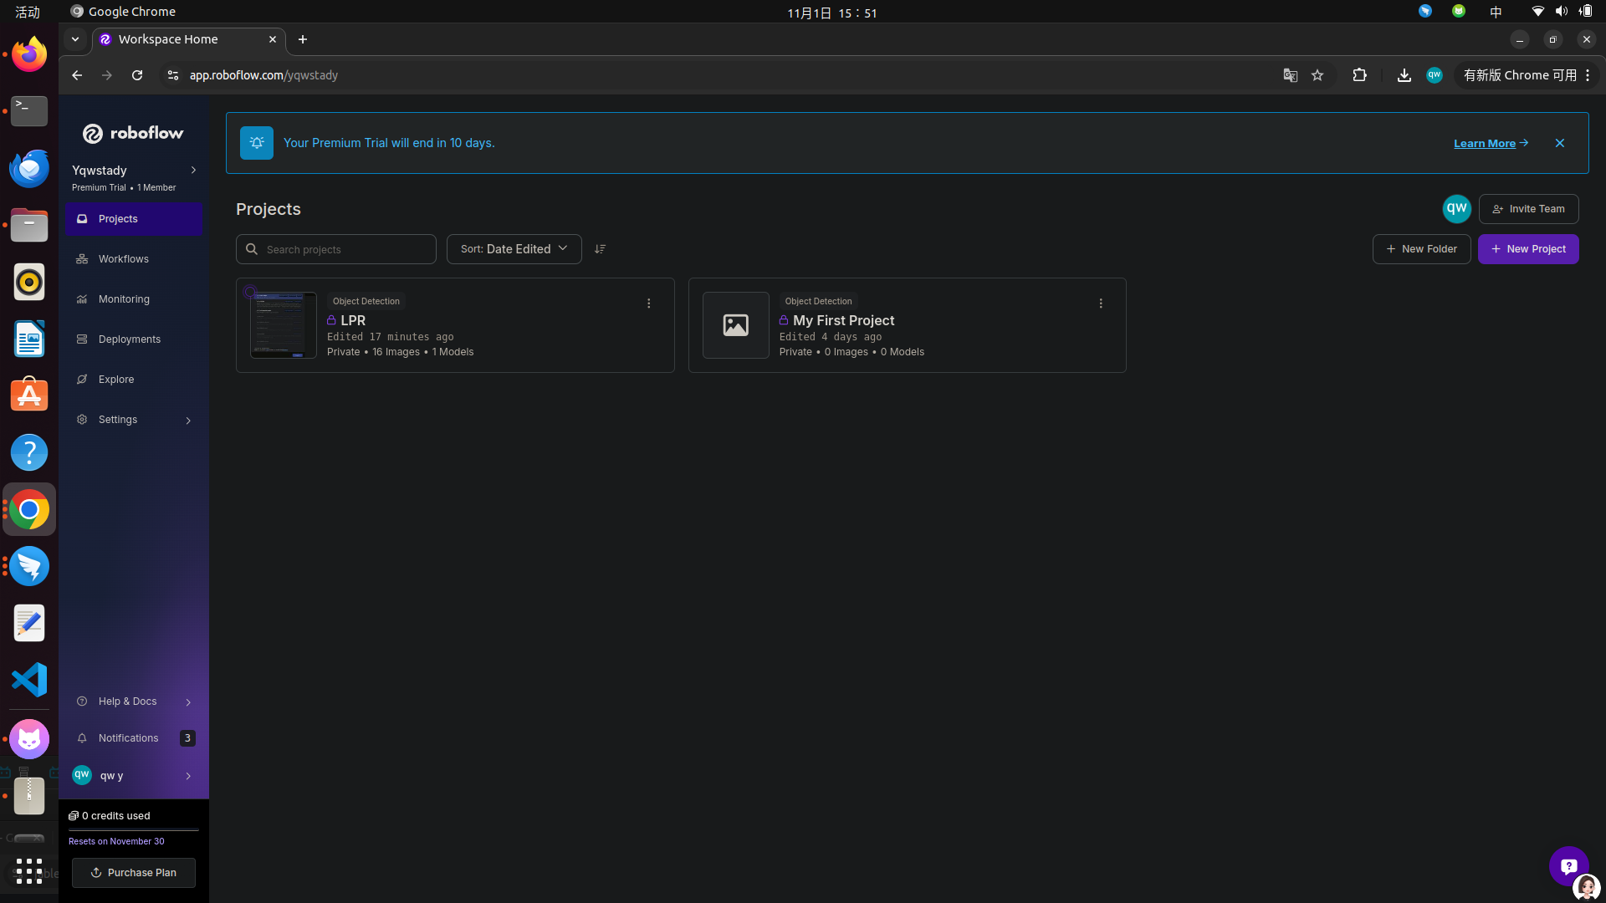The height and width of the screenshot is (903, 1606).
Task: Open the support chat bubble icon
Action: (1568, 865)
